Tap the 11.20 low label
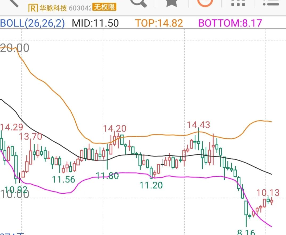This screenshot has width=286, height=235. click(x=151, y=185)
